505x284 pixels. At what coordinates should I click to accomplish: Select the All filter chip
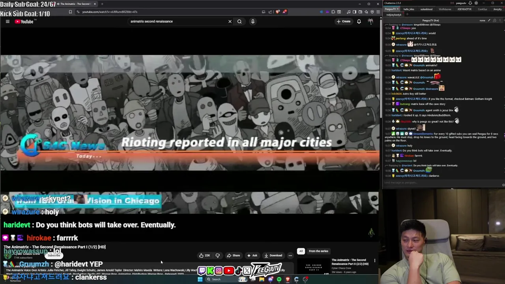point(301,251)
